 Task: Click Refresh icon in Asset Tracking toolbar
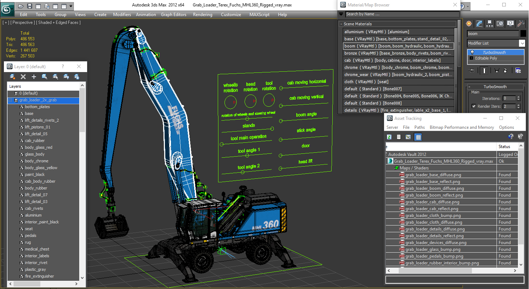[389, 137]
